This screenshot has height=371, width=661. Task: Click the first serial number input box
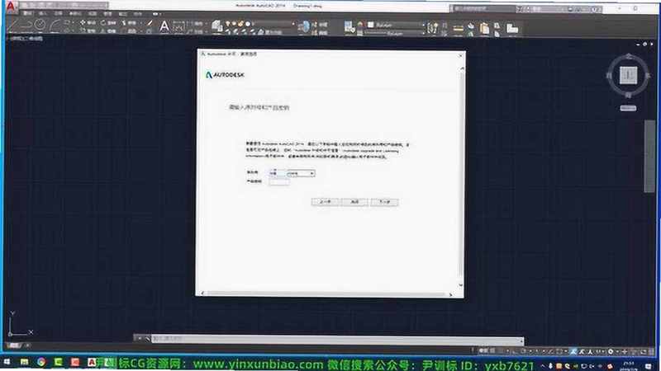click(277, 173)
